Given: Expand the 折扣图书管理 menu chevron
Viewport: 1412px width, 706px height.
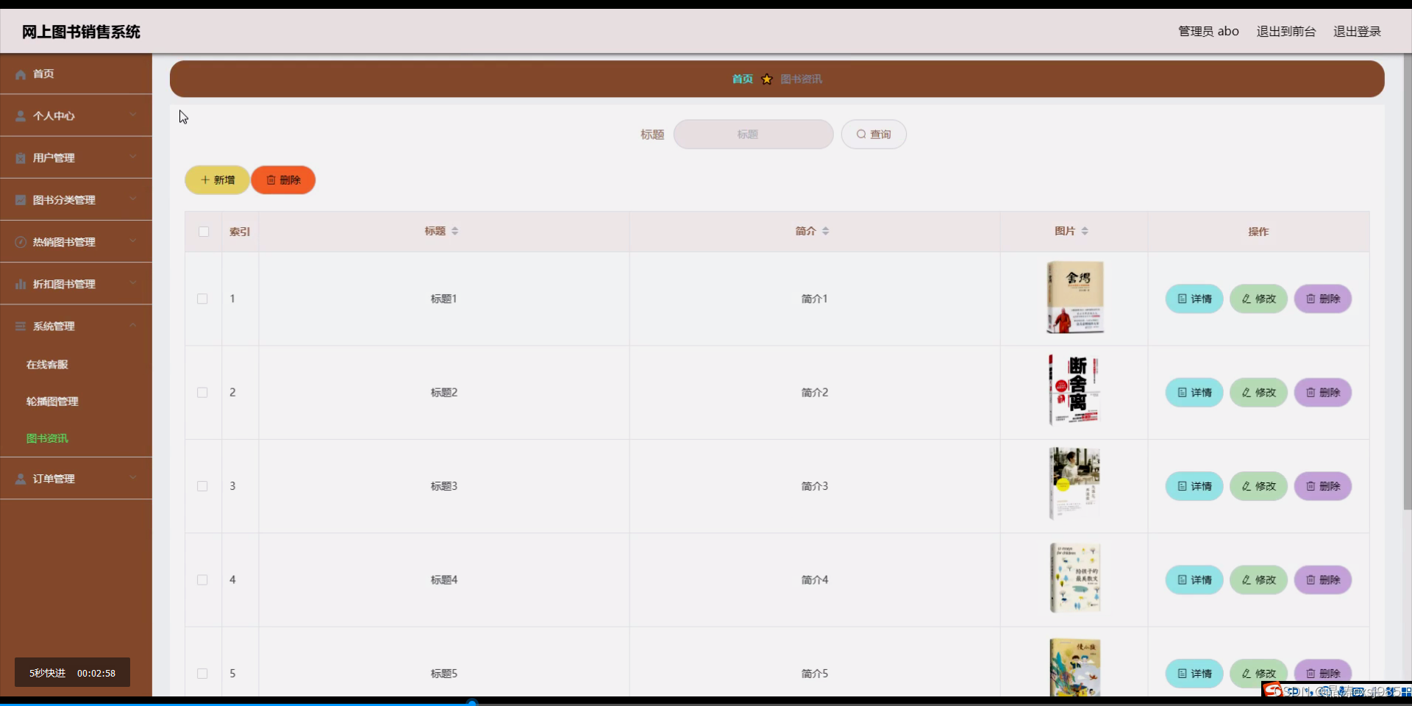Looking at the screenshot, I should 133,283.
